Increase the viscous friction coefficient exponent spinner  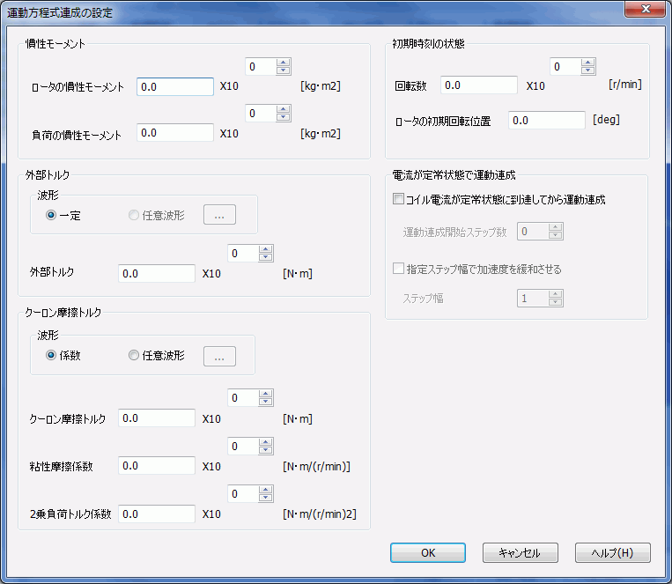[x=266, y=441]
